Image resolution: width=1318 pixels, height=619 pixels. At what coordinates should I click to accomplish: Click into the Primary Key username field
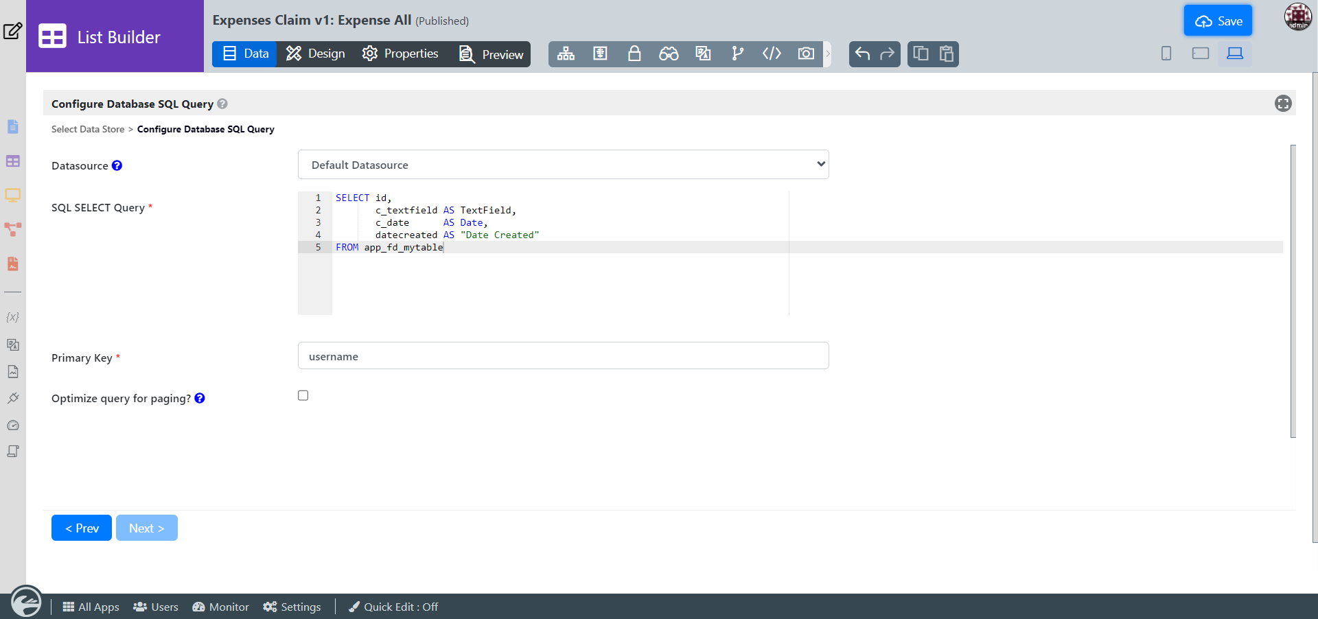(563, 356)
